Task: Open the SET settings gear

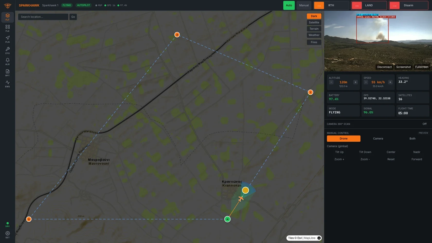Action: [7, 235]
